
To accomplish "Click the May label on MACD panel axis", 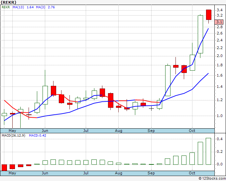I will point(12,173).
